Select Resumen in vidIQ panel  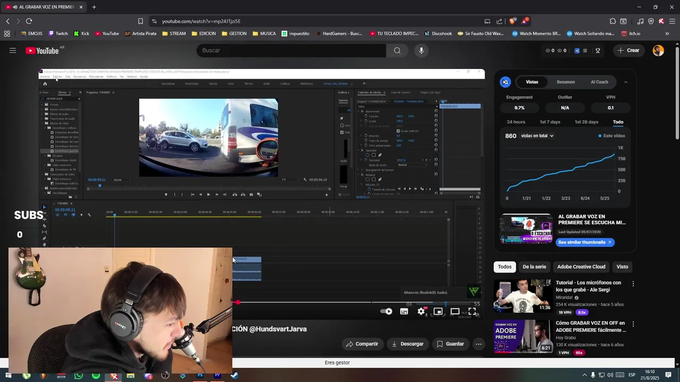click(x=565, y=82)
